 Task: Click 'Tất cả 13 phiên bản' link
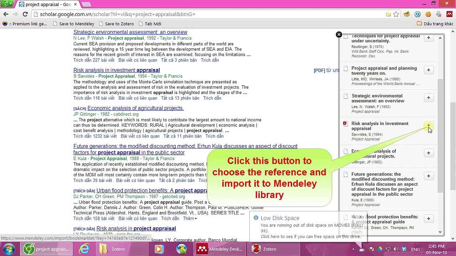tap(180, 98)
